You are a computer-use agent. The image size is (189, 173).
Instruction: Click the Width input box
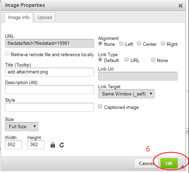[x=13, y=145]
